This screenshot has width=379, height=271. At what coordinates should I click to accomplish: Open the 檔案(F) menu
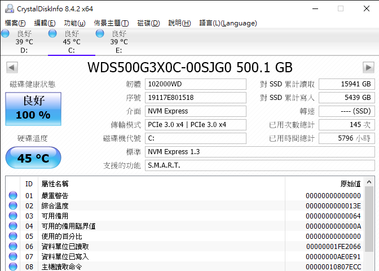15,23
